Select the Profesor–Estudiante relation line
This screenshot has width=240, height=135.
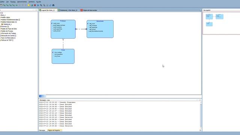click(81, 29)
